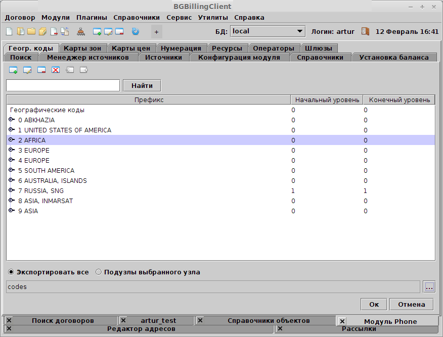Expand the 3 EUROPE tree node
This screenshot has width=443, height=337.
pyautogui.click(x=11, y=150)
